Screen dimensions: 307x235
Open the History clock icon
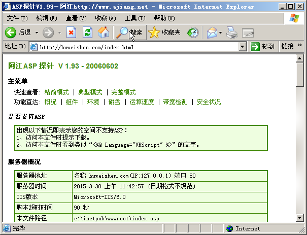193,32
